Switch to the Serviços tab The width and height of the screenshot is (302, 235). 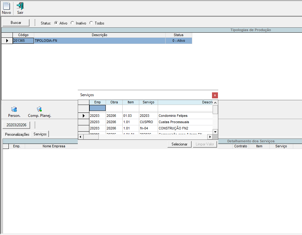(x=40, y=134)
